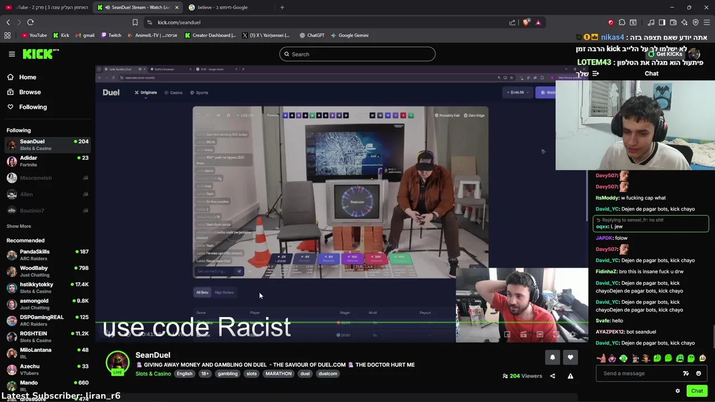The height and width of the screenshot is (402, 715).
Task: Click the share page icon in address bar
Action: pyautogui.click(x=512, y=22)
